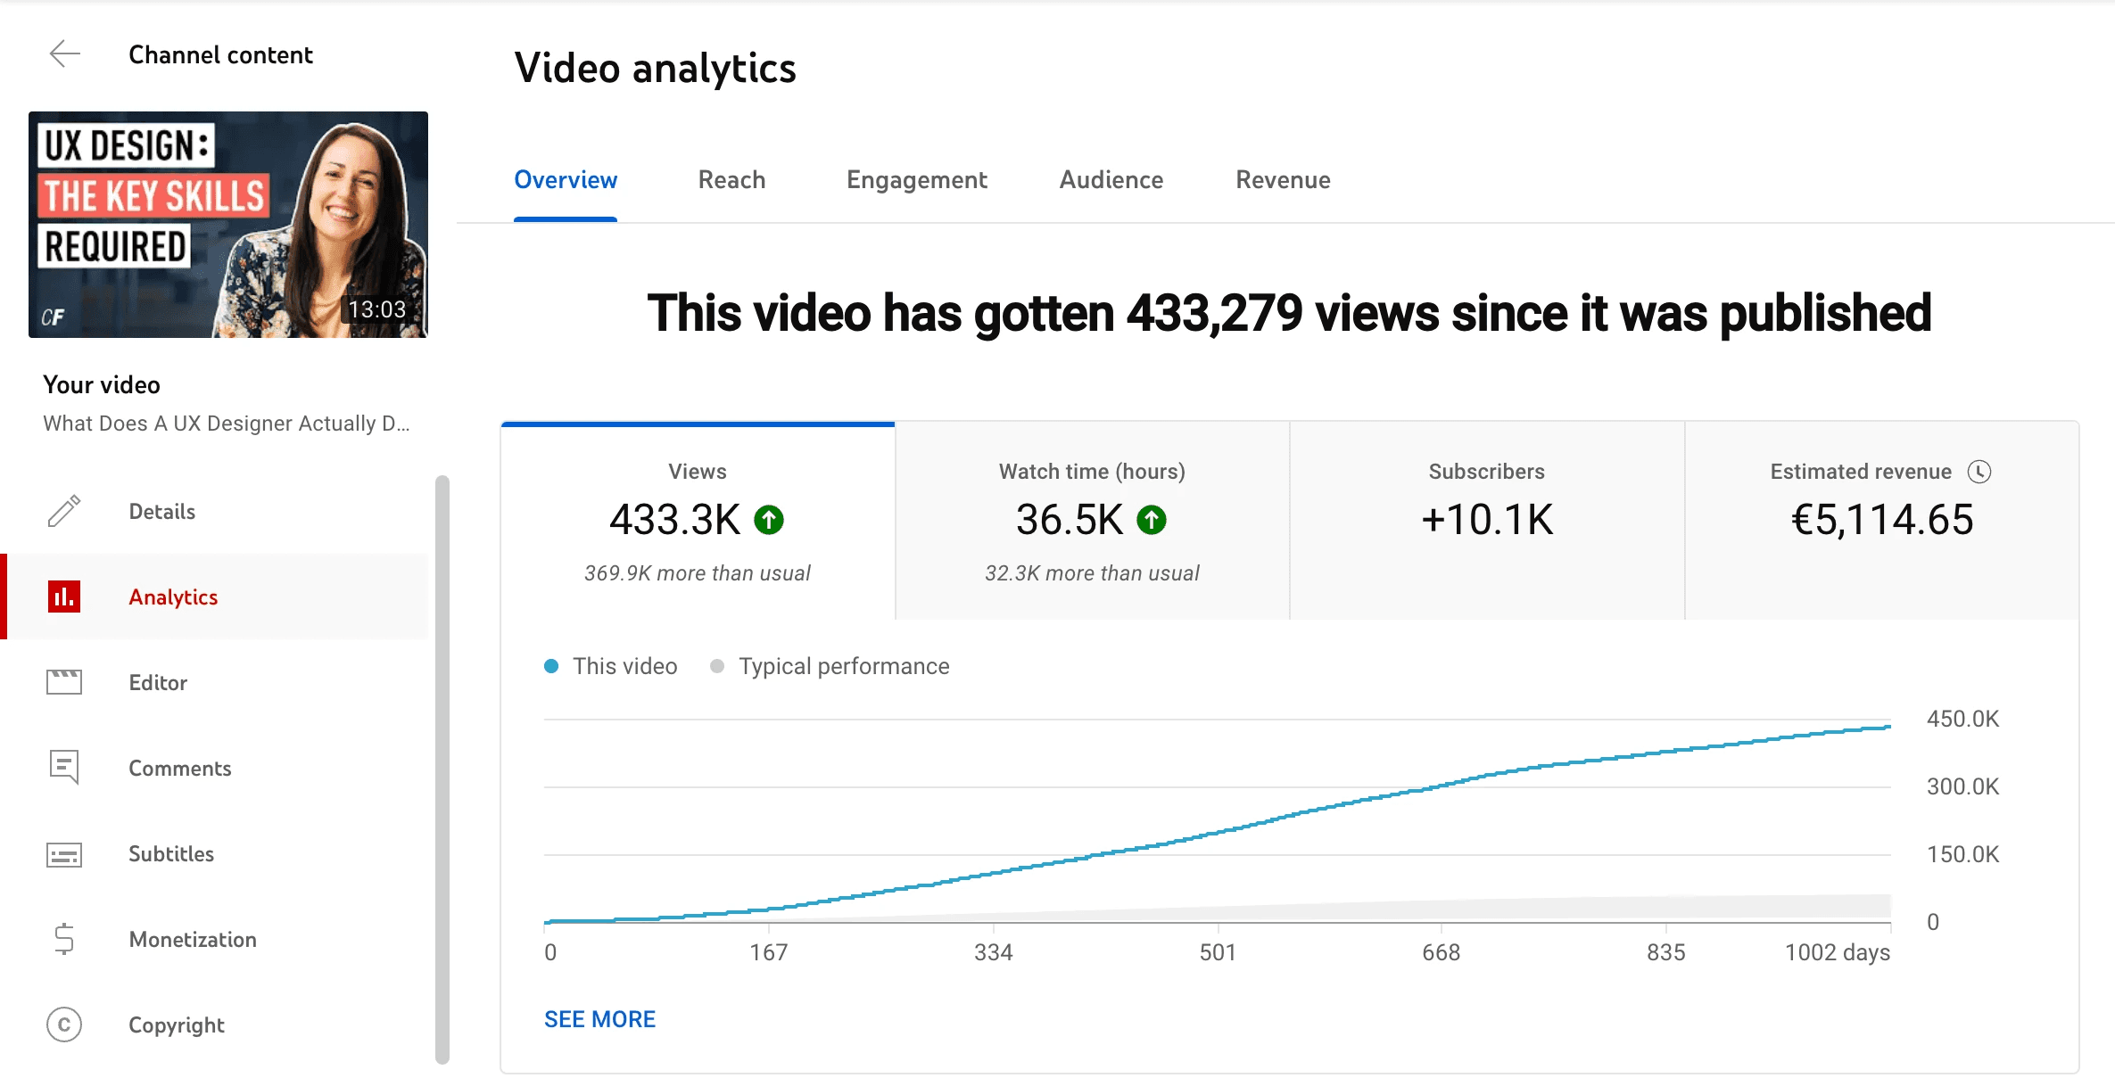Click the Subtitles caption icon
The width and height of the screenshot is (2115, 1078).
point(64,854)
